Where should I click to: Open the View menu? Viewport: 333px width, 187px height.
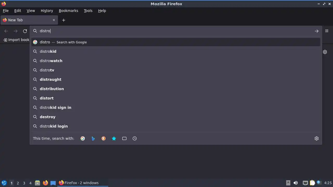(31, 11)
